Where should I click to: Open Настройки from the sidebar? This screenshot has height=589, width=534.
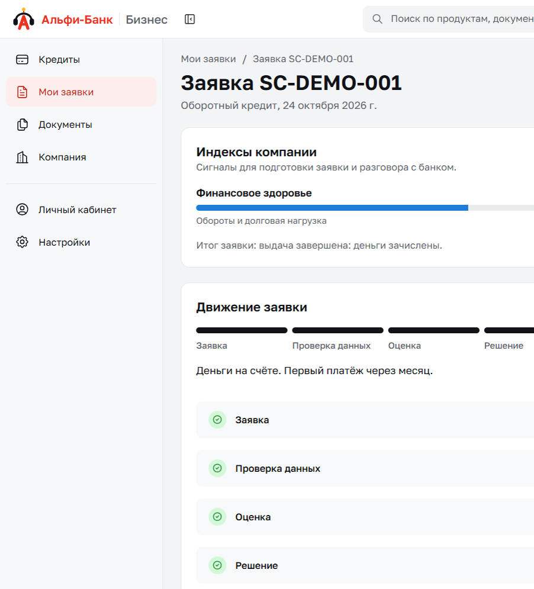81,242
